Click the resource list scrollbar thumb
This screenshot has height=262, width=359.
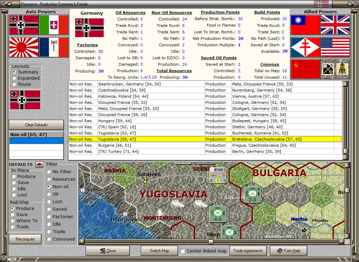(345, 151)
